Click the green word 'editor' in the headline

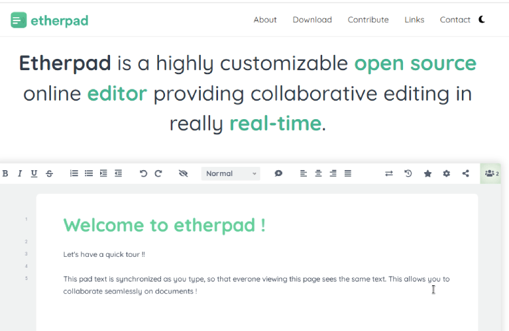pyautogui.click(x=117, y=94)
